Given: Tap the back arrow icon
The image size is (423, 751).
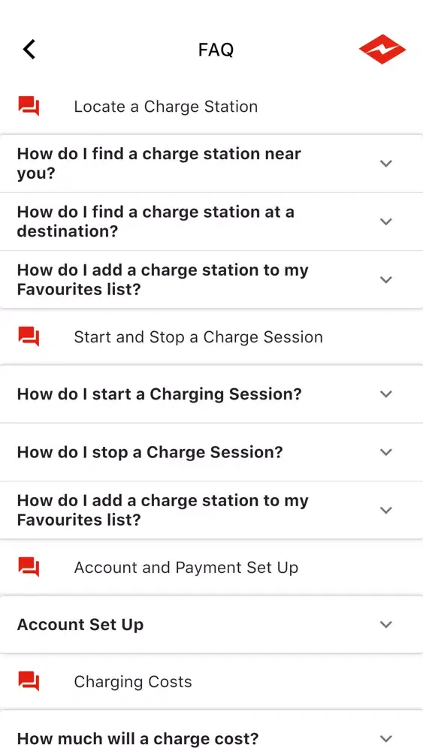Looking at the screenshot, I should tap(29, 50).
